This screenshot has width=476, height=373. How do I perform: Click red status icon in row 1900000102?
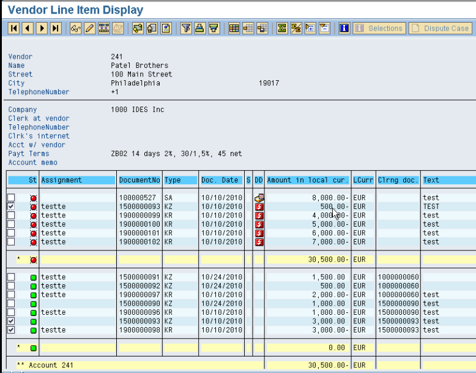click(34, 243)
